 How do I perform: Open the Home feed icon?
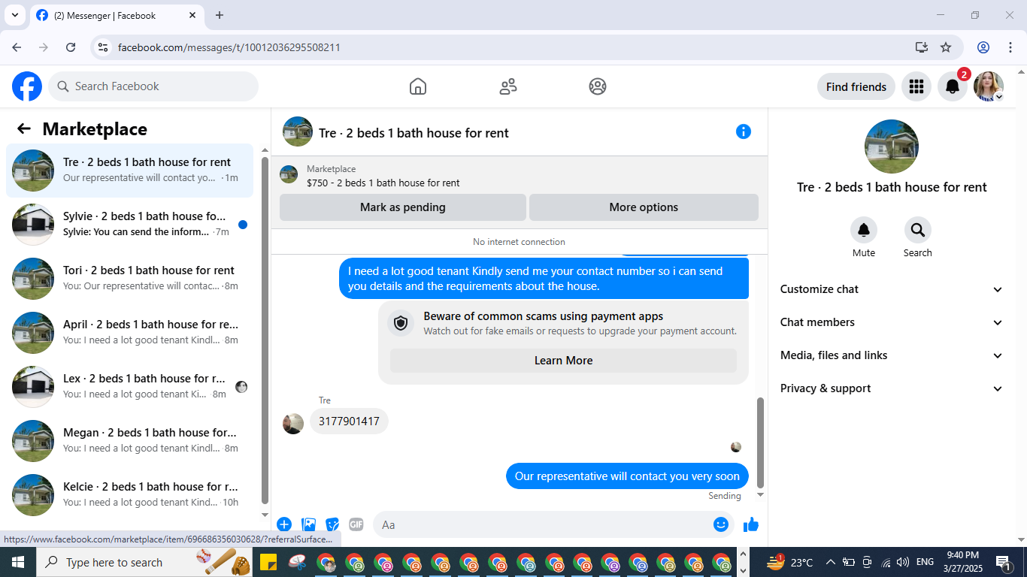[x=418, y=86]
